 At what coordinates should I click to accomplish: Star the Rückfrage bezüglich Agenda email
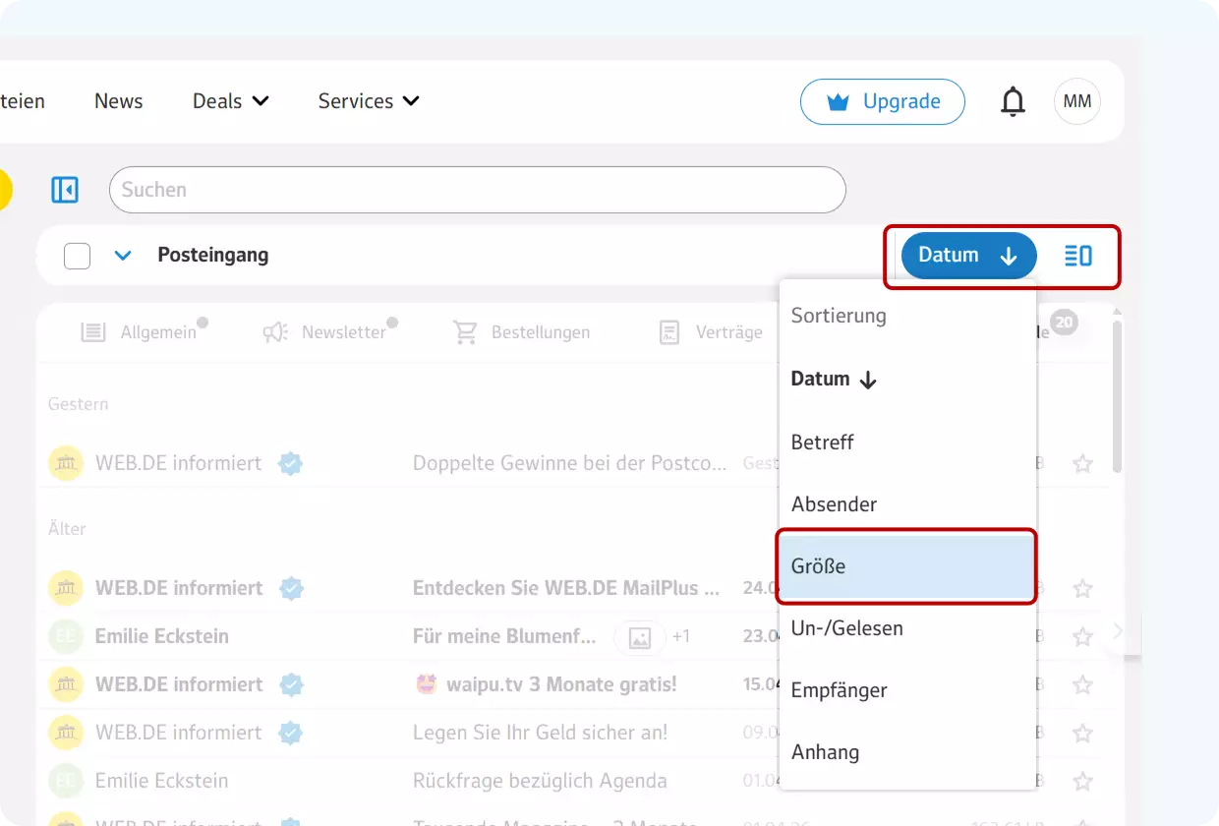tap(1082, 780)
